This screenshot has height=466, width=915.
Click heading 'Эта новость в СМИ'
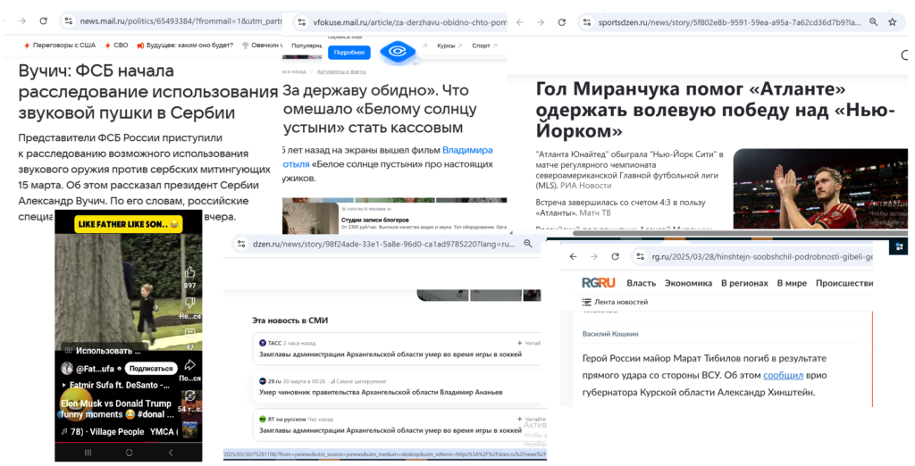pos(290,320)
